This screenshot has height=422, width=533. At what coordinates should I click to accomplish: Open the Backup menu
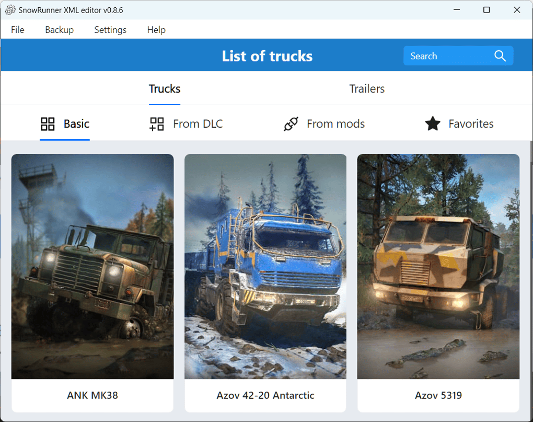pos(60,30)
